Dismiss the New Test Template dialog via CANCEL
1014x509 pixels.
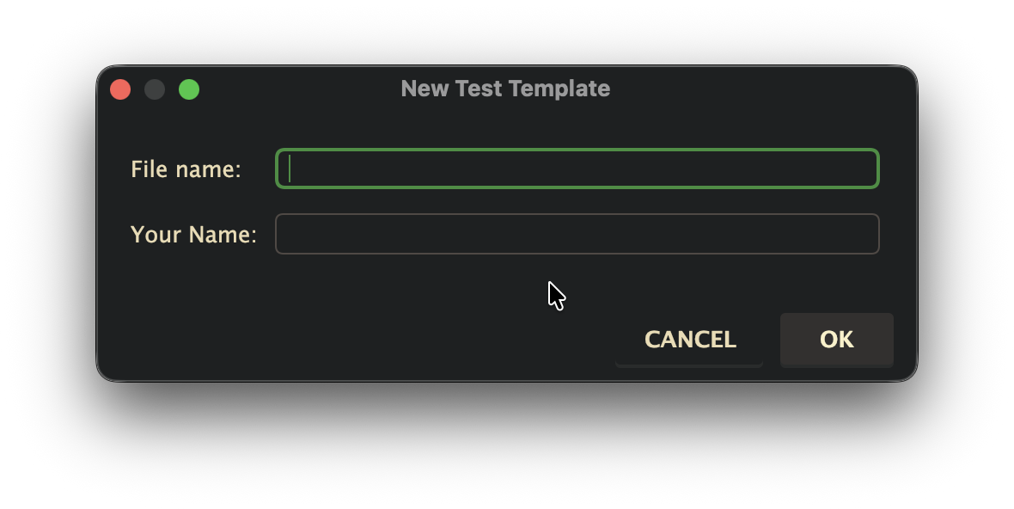coord(690,340)
